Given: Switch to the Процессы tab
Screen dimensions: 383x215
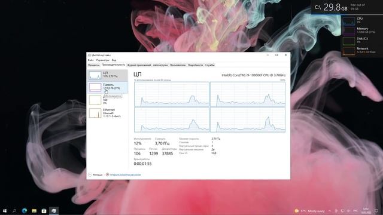Looking at the screenshot, I should pyautogui.click(x=94, y=65).
